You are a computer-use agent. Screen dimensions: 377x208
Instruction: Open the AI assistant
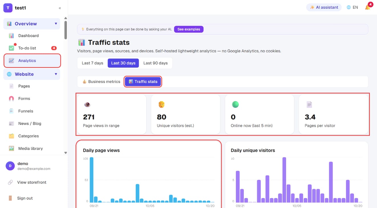point(324,7)
